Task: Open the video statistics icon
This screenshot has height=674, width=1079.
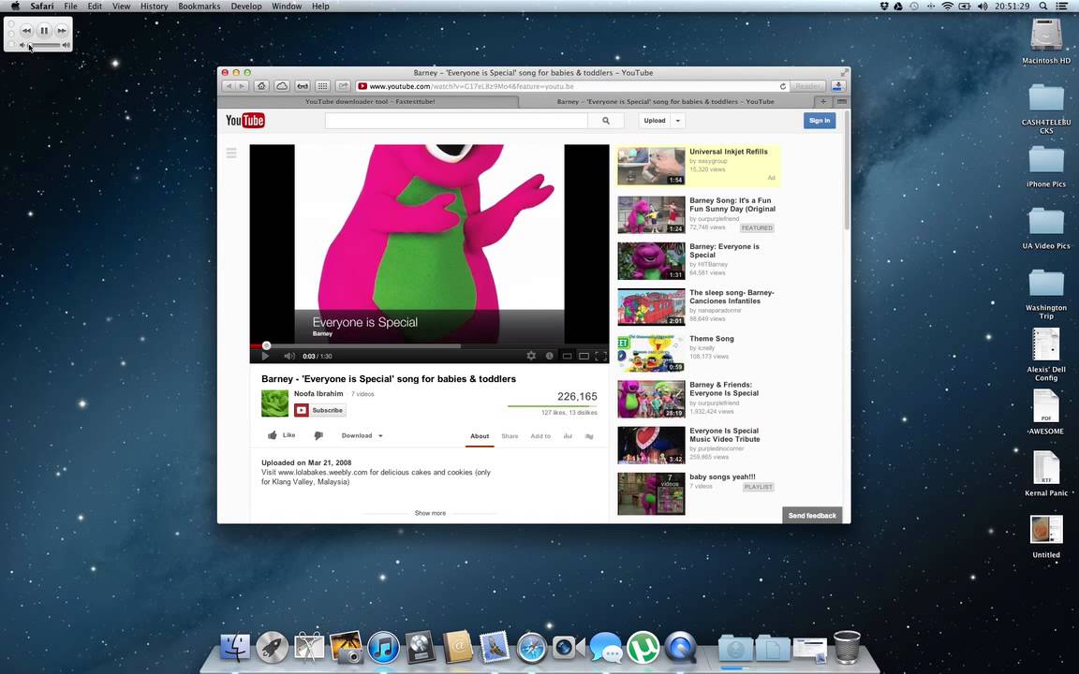Action: (x=568, y=436)
